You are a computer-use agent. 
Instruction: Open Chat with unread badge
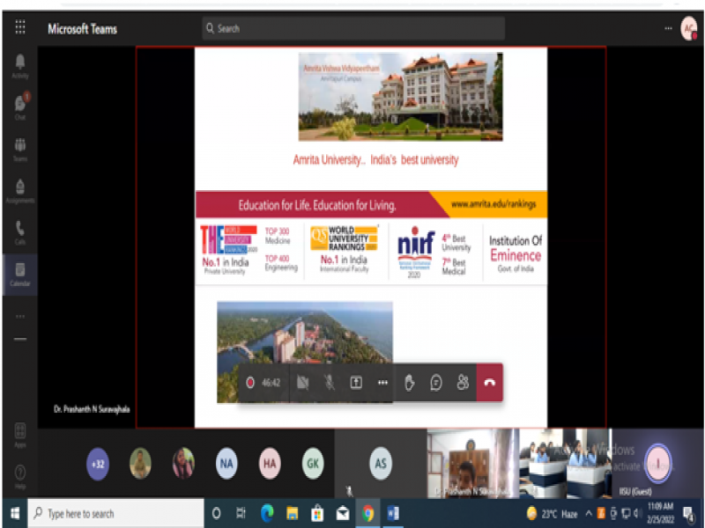click(19, 106)
